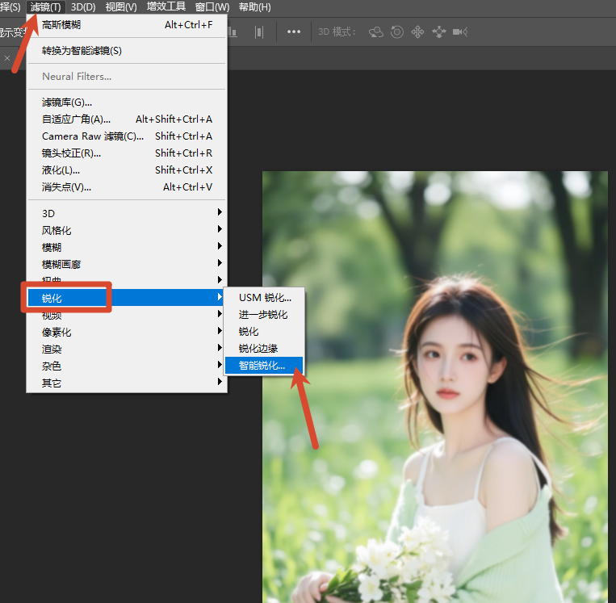Click the 3D roll object icon
The image size is (616, 603).
click(397, 32)
